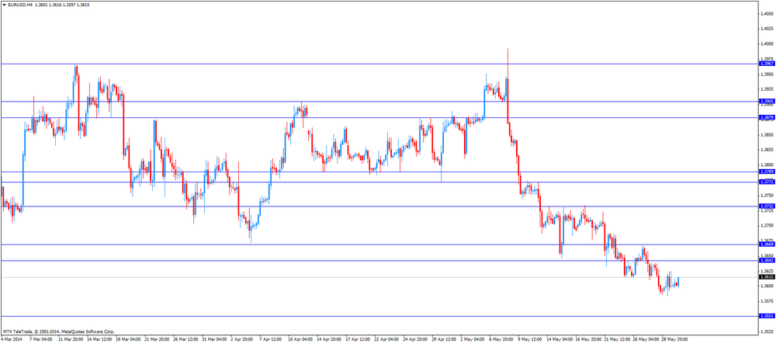This screenshot has width=776, height=343.
Task: Click the EURUSD,H4 chart title text
Action: point(20,5)
